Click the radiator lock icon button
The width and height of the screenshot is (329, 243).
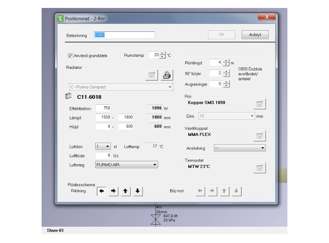(x=166, y=75)
